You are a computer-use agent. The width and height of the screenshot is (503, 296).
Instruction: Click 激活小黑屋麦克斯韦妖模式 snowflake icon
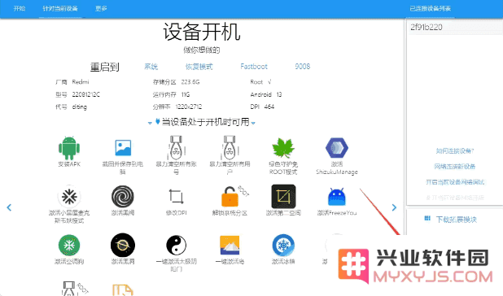coord(69,197)
